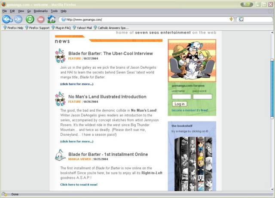The height and width of the screenshot is (198, 275).
Task: Click mascot icon beside No Man's Land article
Action: [x=60, y=99]
